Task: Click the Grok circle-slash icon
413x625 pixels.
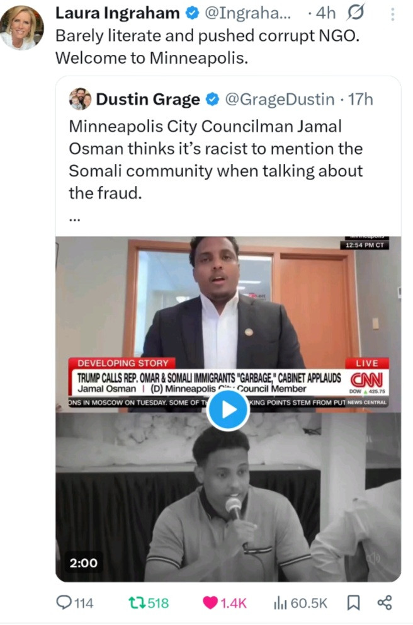Action: click(355, 13)
